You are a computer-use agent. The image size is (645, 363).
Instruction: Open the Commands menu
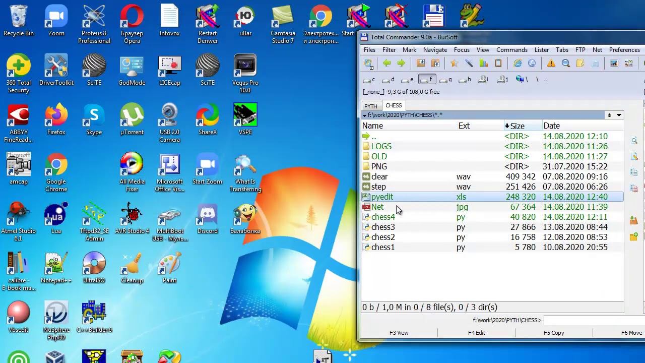511,50
